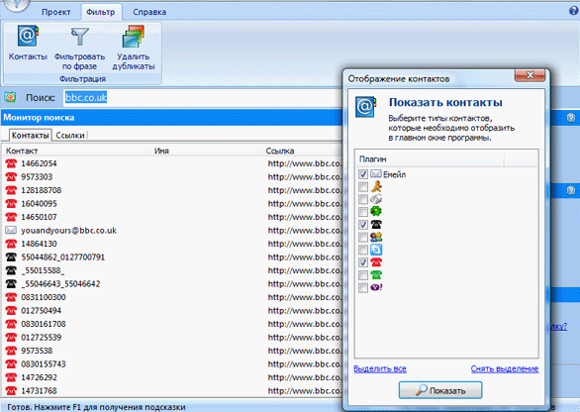Image resolution: width=580 pixels, height=412 pixels.
Task: Click the Поиск field containing bbc.co.uk
Action: tap(202, 97)
